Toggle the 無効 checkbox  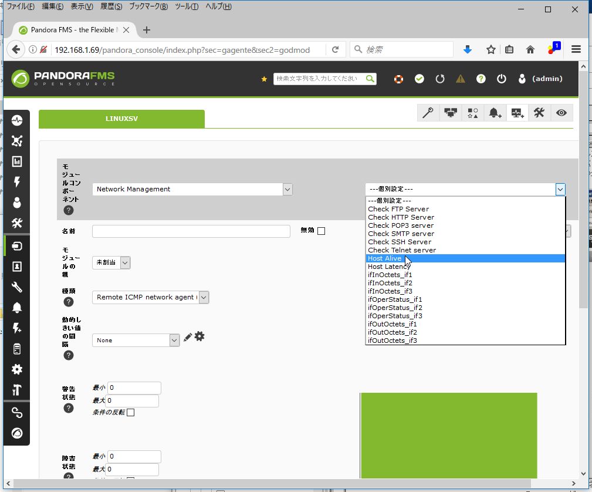(x=322, y=231)
